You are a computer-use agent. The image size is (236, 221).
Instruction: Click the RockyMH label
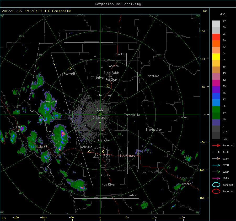coord(69,74)
